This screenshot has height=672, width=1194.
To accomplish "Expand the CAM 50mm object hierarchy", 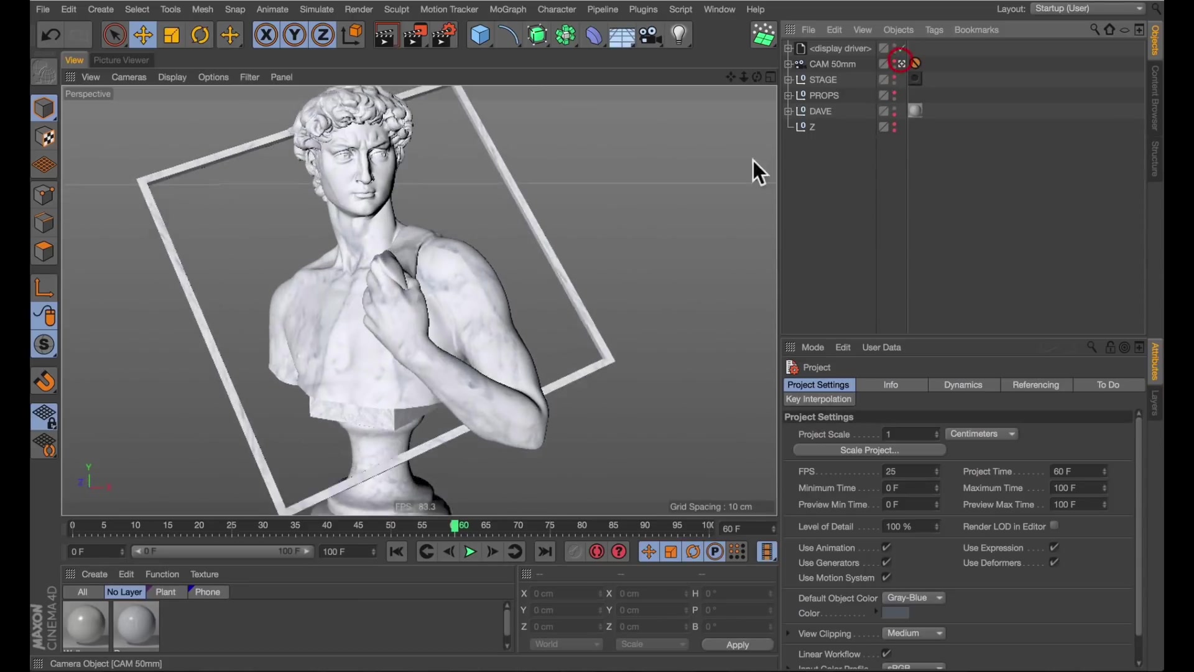I will (x=789, y=64).
